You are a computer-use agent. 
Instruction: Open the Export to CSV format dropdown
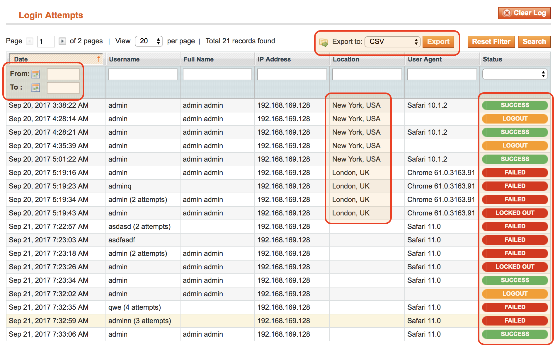(x=392, y=42)
